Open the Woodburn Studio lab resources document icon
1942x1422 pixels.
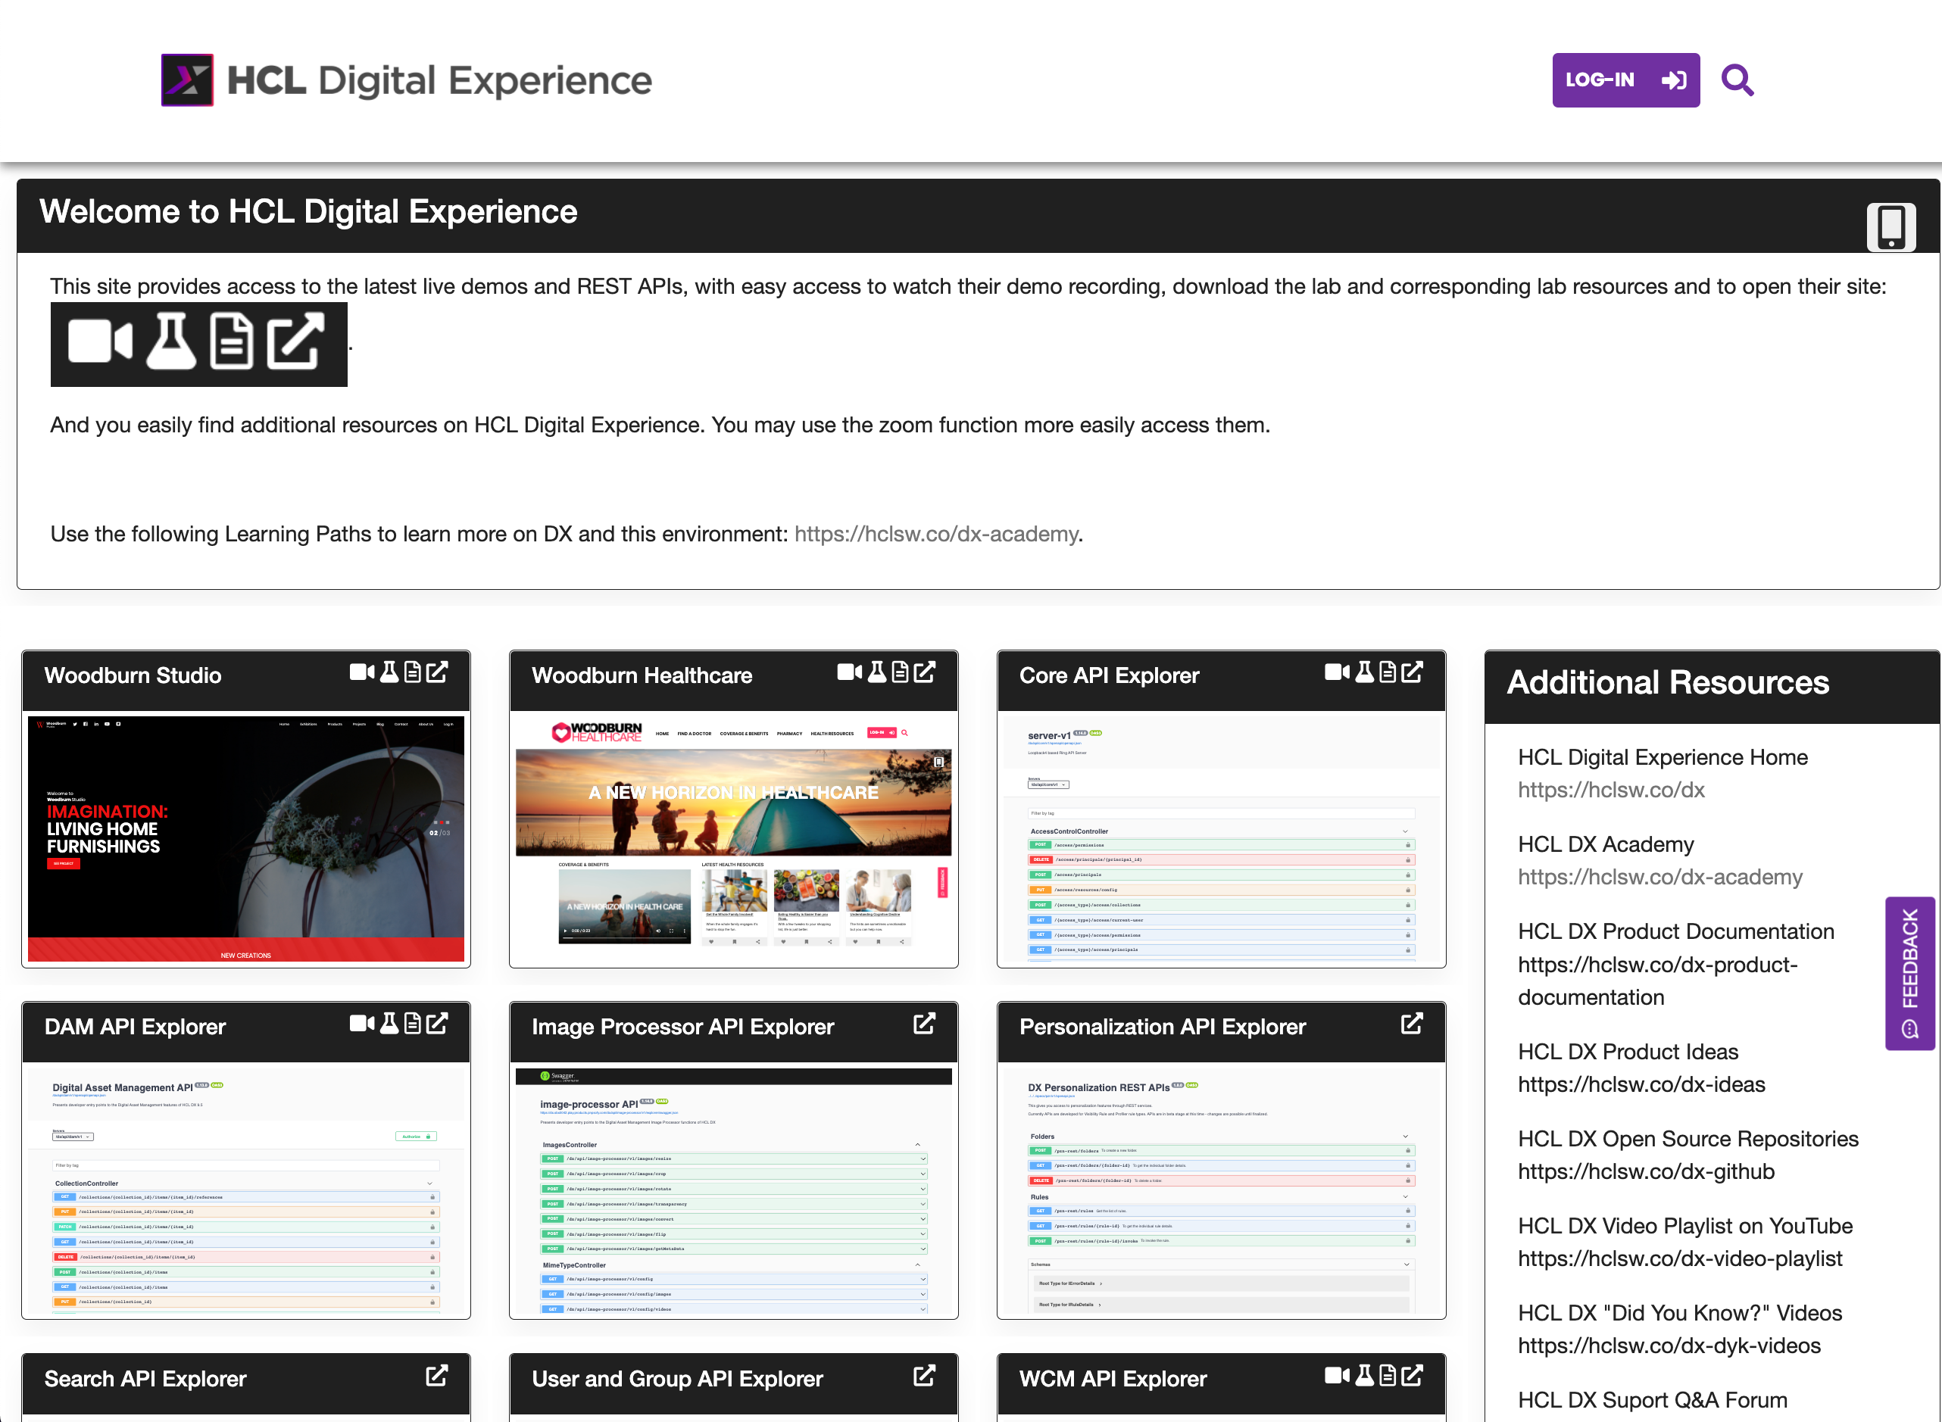(x=414, y=672)
